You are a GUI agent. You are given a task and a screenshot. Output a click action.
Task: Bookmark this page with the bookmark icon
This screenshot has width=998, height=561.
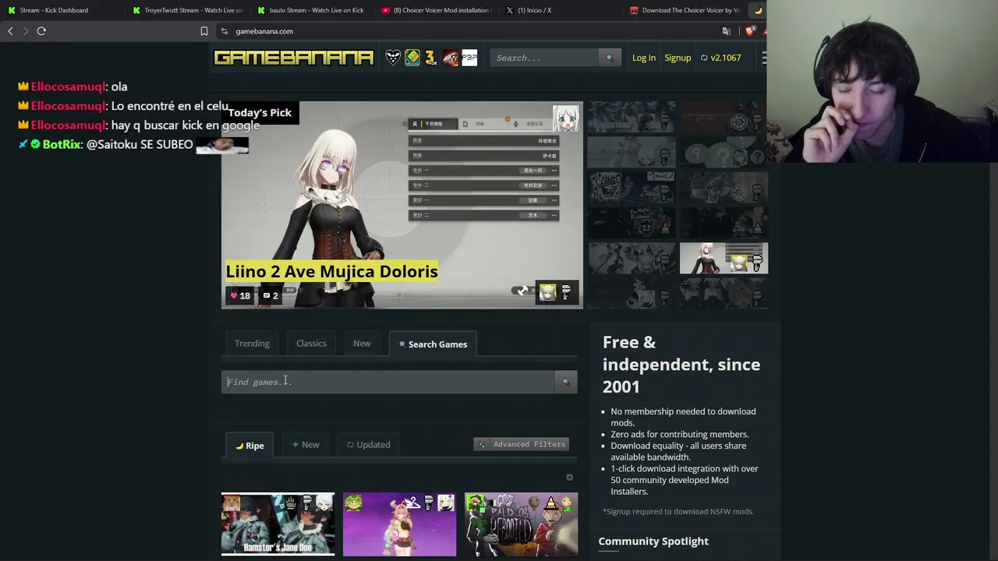(x=204, y=31)
